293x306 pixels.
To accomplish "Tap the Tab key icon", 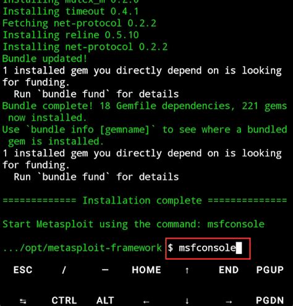I will [x=23, y=302].
